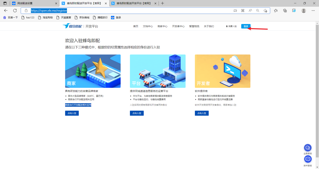Click text 具有研发能力的自营品牌商家
The width and height of the screenshot is (319, 169).
click(82, 91)
